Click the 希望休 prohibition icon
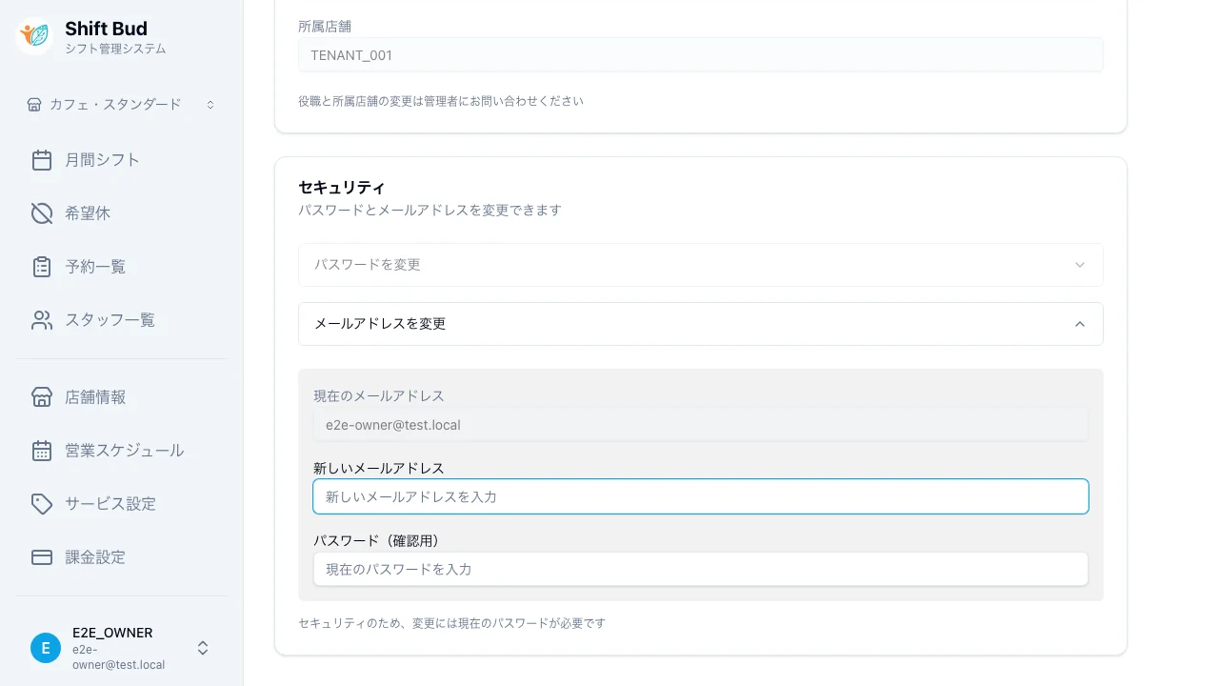 pyautogui.click(x=42, y=212)
